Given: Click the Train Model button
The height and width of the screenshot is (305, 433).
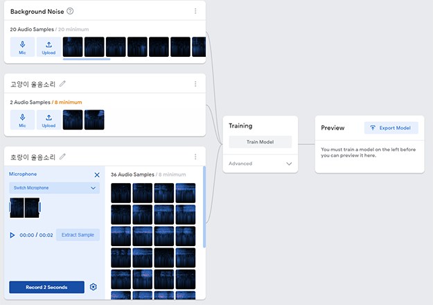Looking at the screenshot, I should point(260,142).
